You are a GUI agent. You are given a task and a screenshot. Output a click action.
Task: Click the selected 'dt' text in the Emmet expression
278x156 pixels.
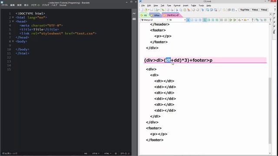(168, 60)
